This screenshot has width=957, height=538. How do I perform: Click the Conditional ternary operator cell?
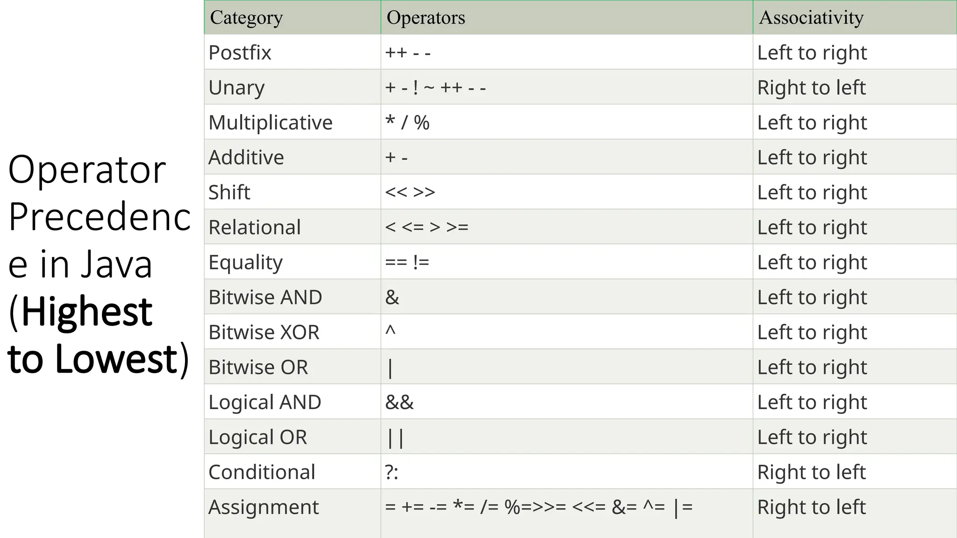[392, 472]
